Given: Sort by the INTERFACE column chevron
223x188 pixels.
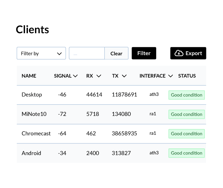Looking at the screenshot, I should pyautogui.click(x=171, y=76).
